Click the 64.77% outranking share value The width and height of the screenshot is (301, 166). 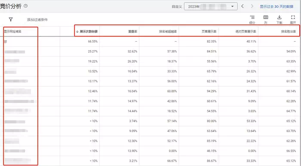[291, 111]
